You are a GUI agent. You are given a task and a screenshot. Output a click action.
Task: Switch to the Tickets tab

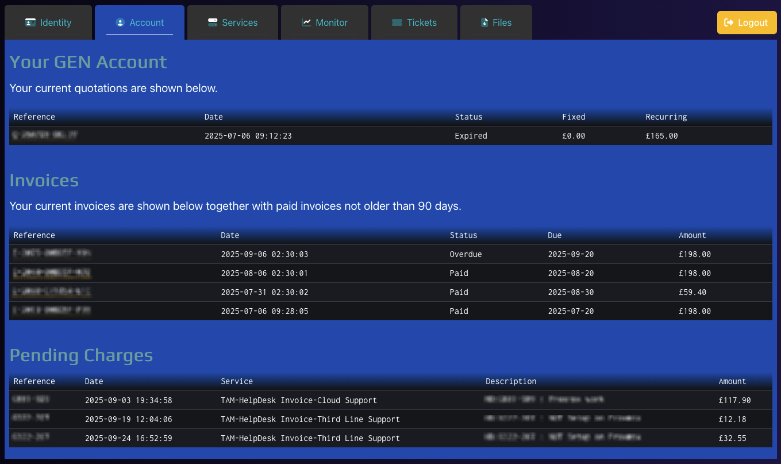[x=414, y=22]
